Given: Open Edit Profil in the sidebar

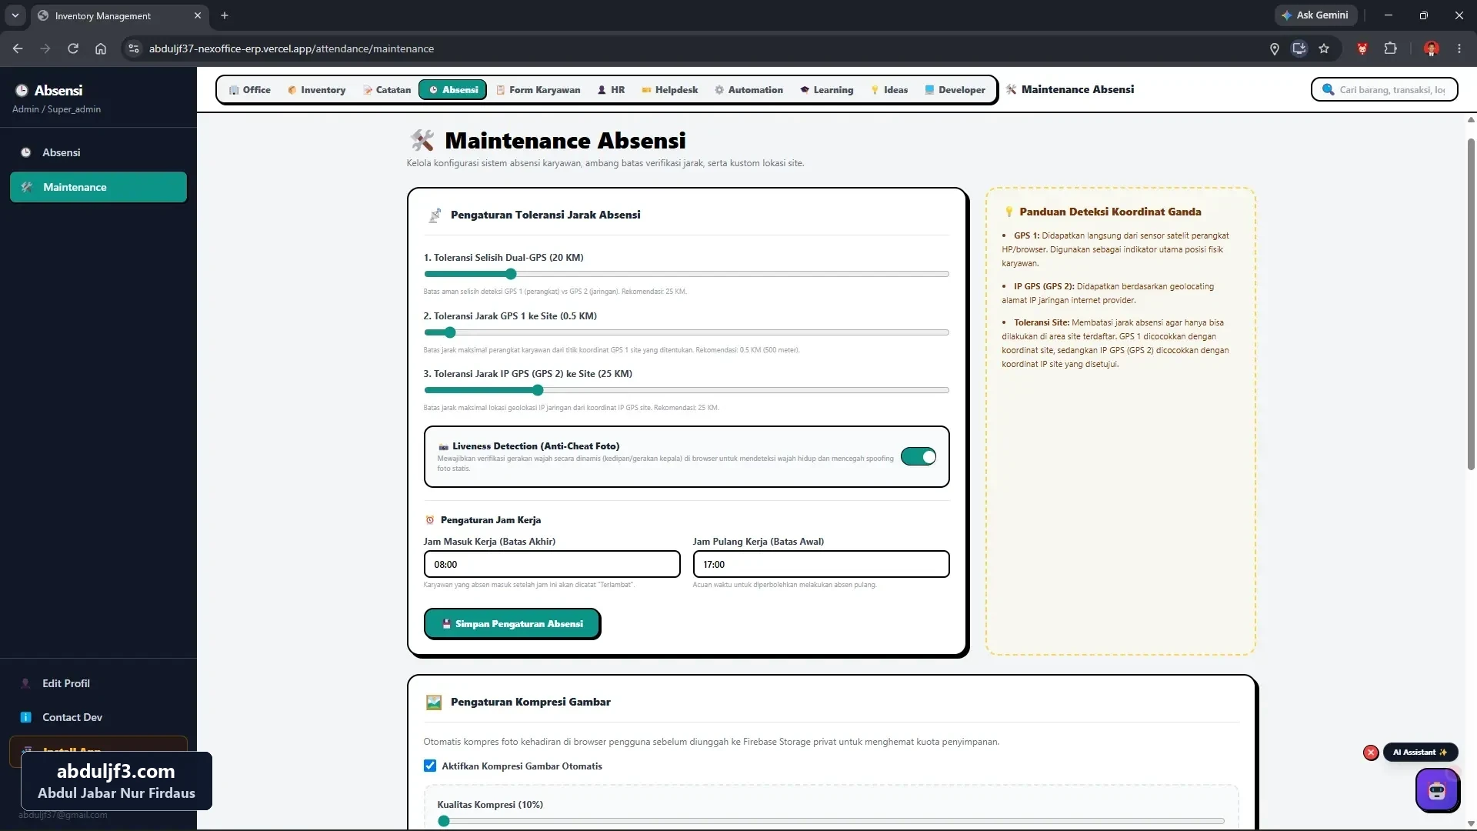Looking at the screenshot, I should [x=98, y=683].
